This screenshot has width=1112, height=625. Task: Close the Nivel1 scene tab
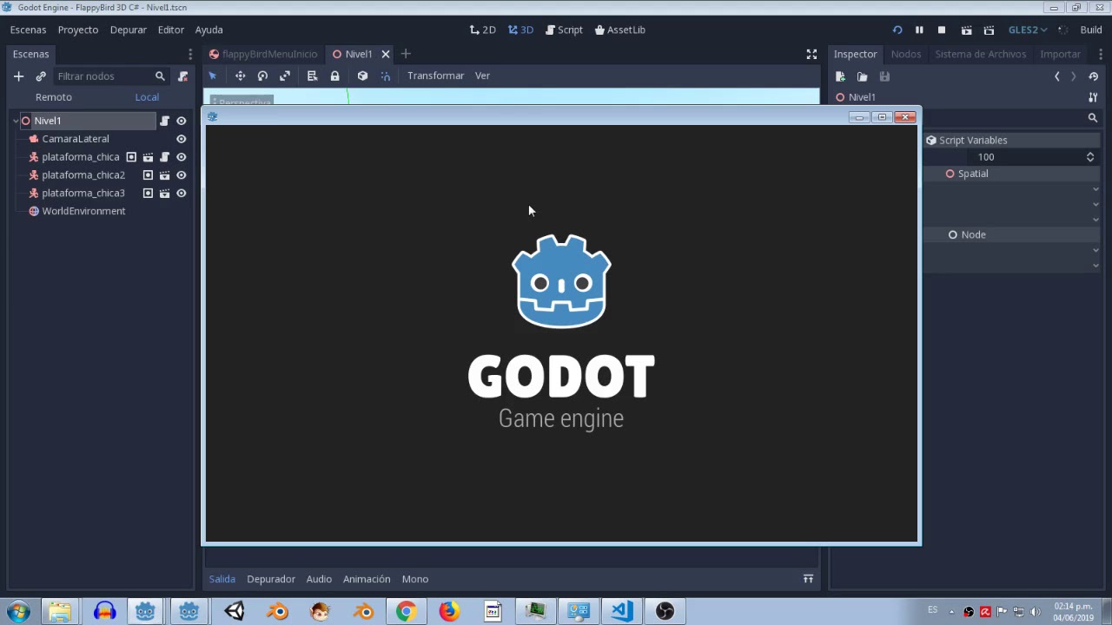pos(386,54)
